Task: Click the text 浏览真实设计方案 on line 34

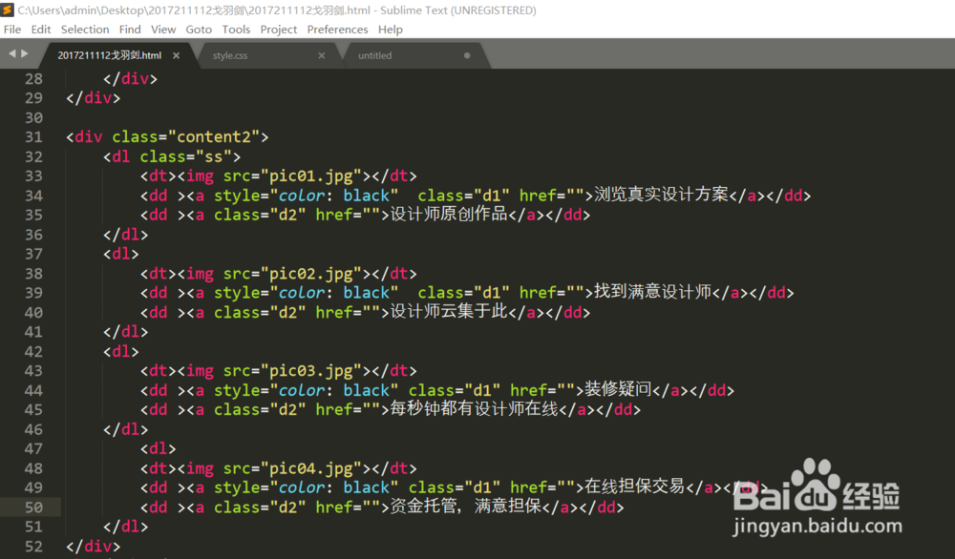Action: point(661,195)
